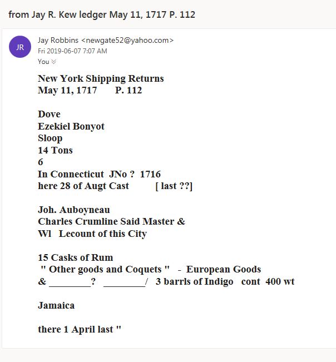
Task: Click the You recipient label
Action: tap(43, 62)
